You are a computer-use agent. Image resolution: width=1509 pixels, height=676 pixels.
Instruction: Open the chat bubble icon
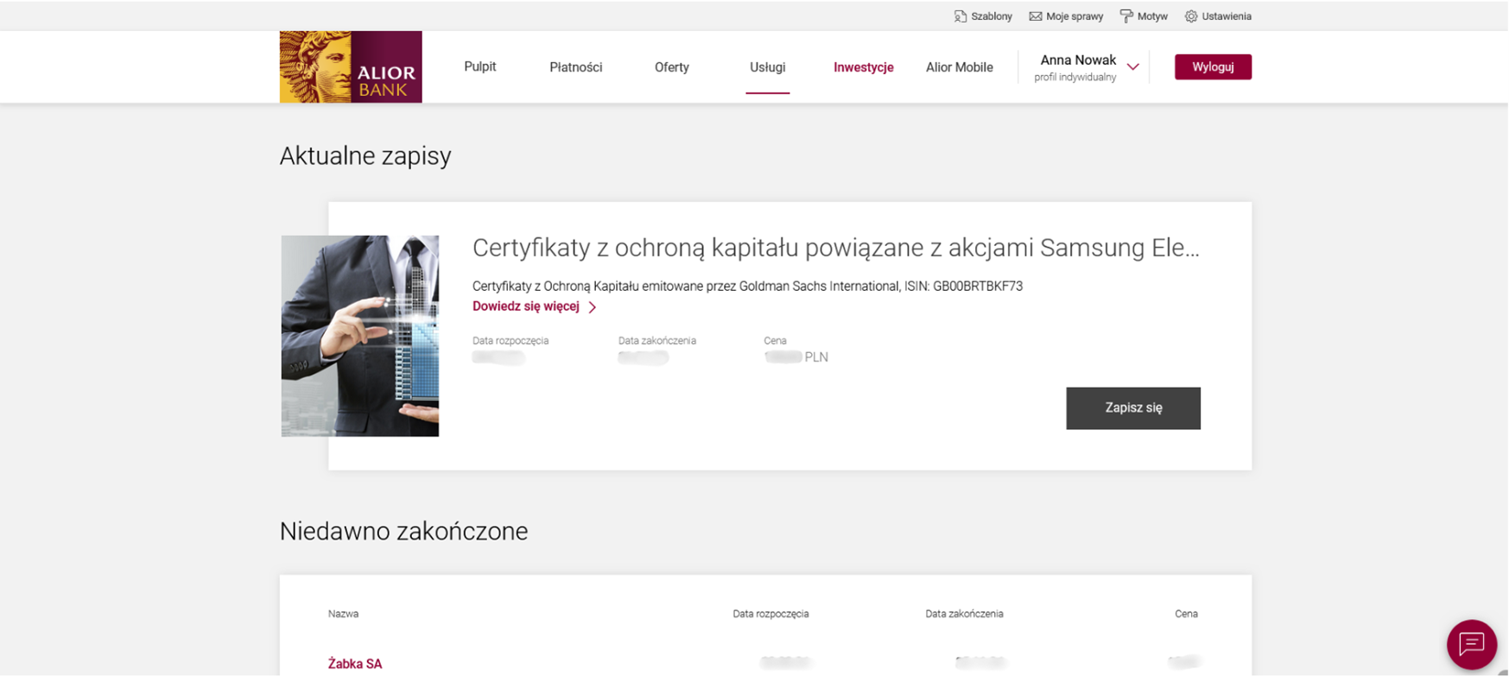(x=1472, y=644)
